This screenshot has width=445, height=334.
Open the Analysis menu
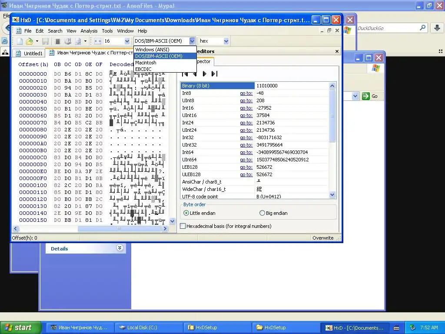89,31
